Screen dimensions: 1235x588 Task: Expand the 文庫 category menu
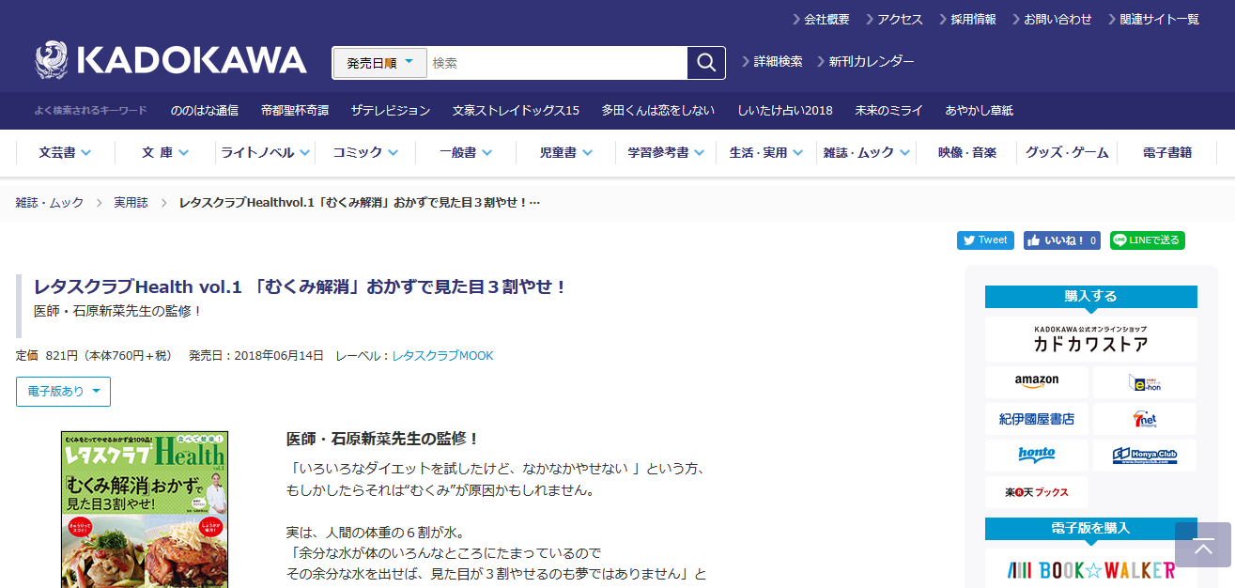[x=165, y=152]
